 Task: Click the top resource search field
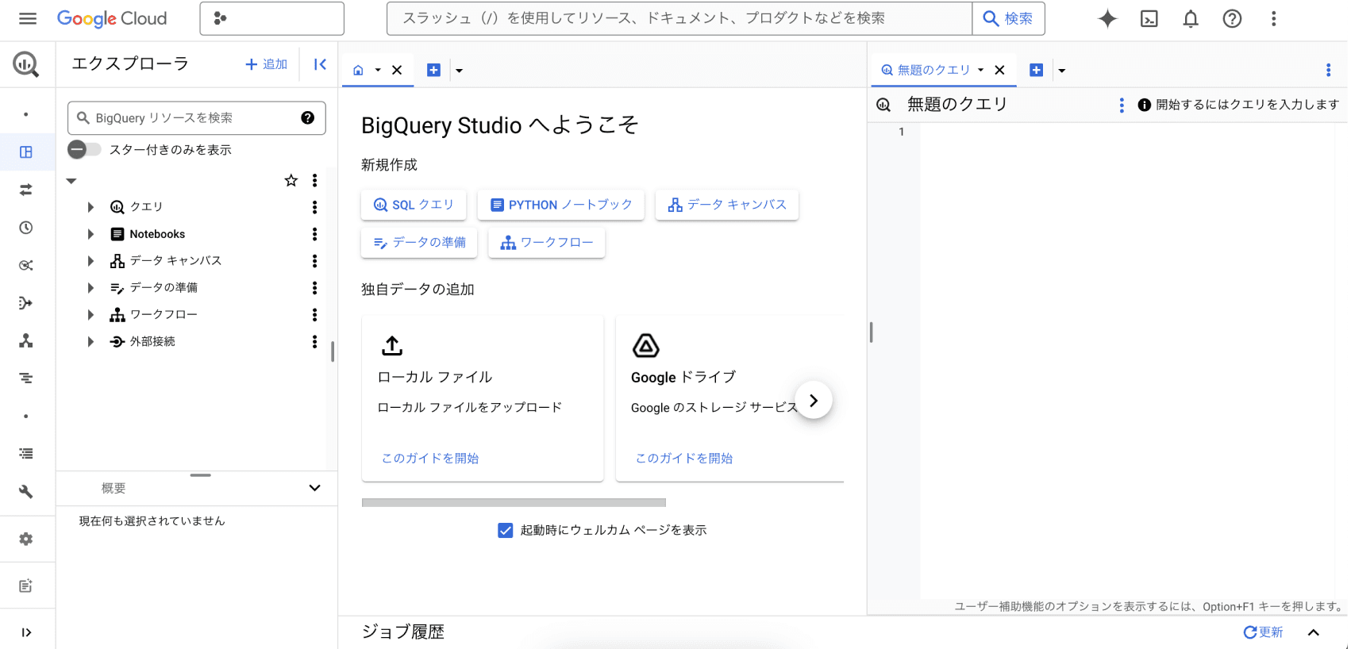(679, 18)
